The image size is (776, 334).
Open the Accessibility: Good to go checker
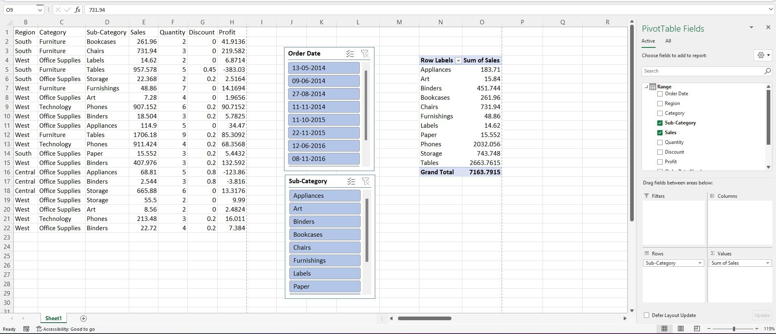tap(66, 329)
